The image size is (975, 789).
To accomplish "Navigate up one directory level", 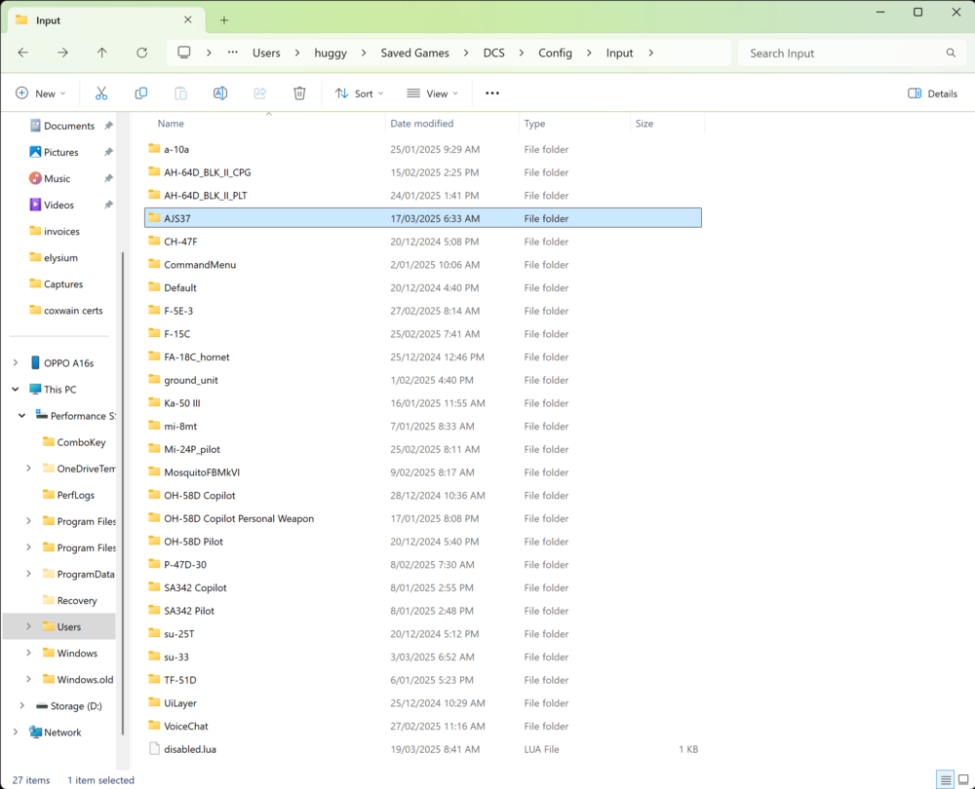I will [102, 53].
